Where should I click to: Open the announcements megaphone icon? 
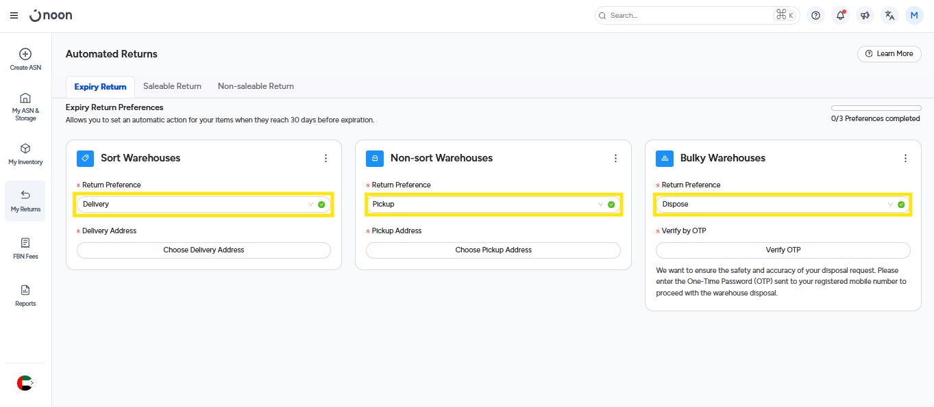point(865,16)
